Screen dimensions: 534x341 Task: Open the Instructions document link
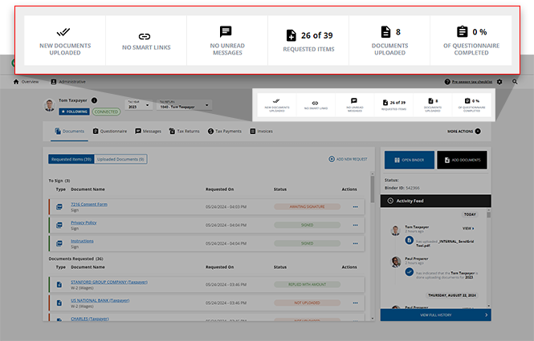(82, 241)
